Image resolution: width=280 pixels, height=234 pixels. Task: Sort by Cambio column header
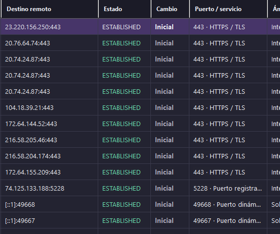170,9
